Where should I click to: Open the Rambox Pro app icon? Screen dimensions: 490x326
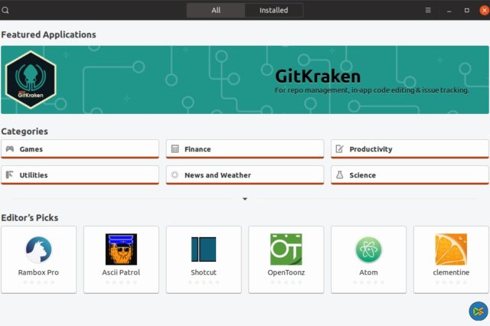coord(38,249)
